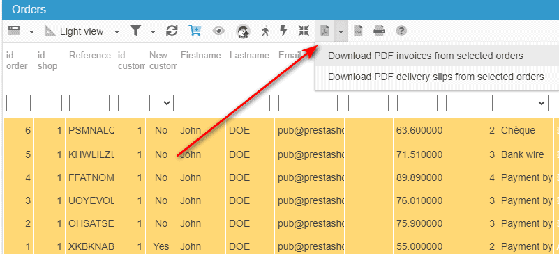Select Download PDF delivery slips from selected orders
This screenshot has height=254, width=559.
pyautogui.click(x=435, y=77)
